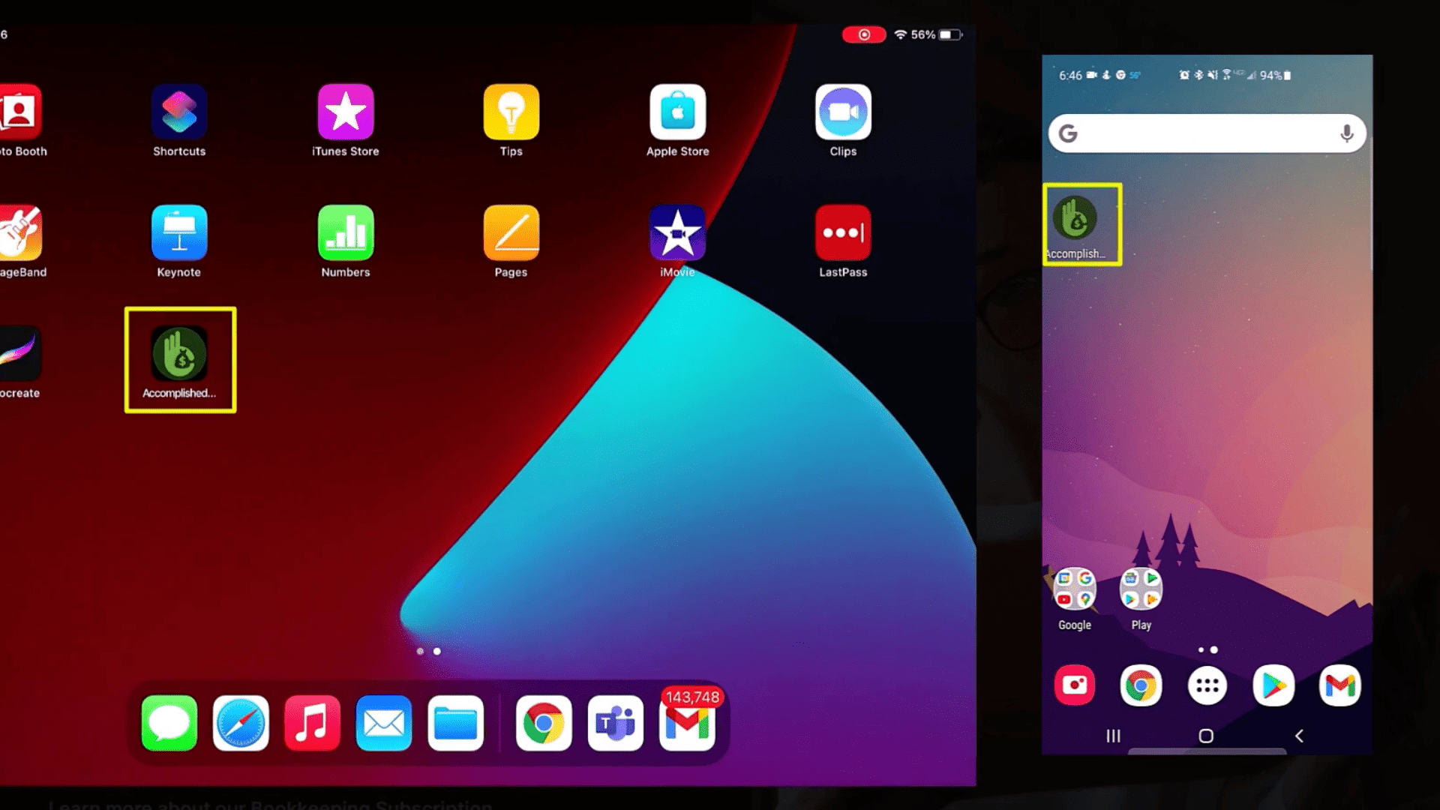Open Files app in iPad dock
Screen dimensions: 1440x810
pos(456,723)
